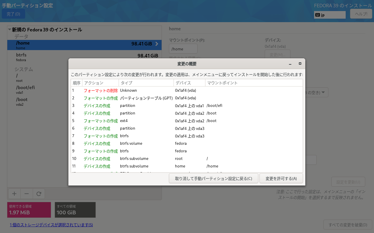The width and height of the screenshot is (374, 233).
Task: Click the add mount point plus icon
Action: [14, 194]
